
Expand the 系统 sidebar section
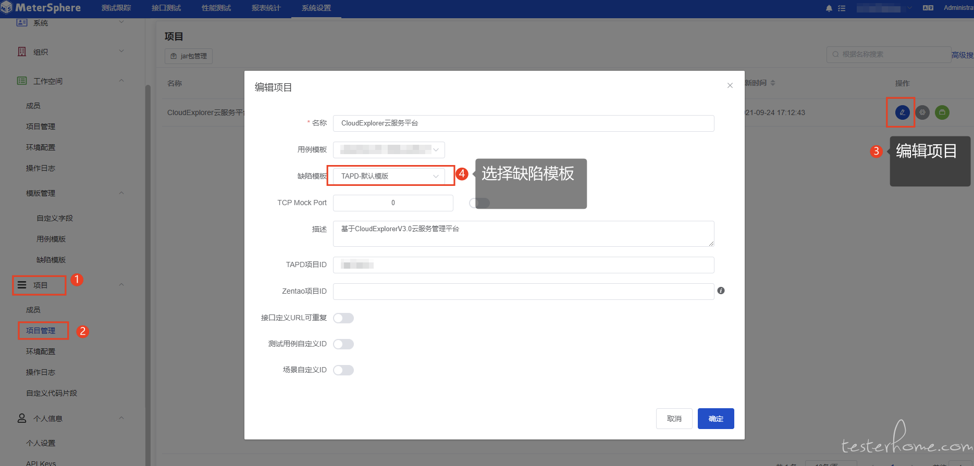121,22
